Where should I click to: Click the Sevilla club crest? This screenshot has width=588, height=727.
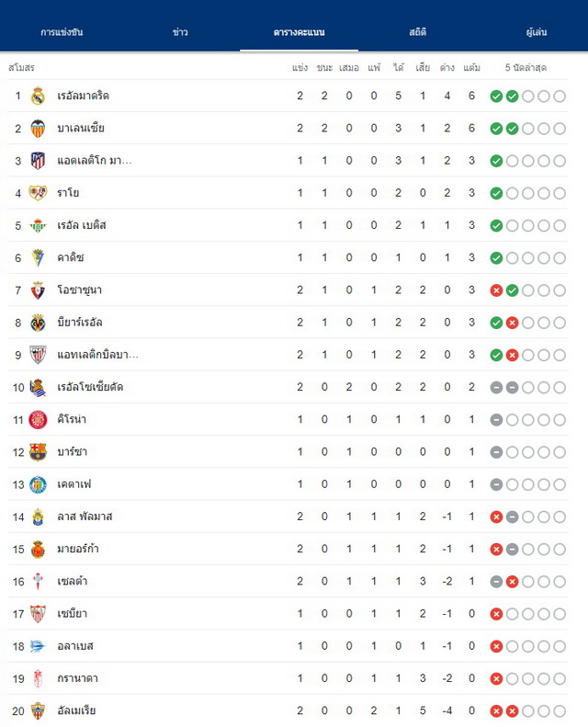tap(38, 614)
